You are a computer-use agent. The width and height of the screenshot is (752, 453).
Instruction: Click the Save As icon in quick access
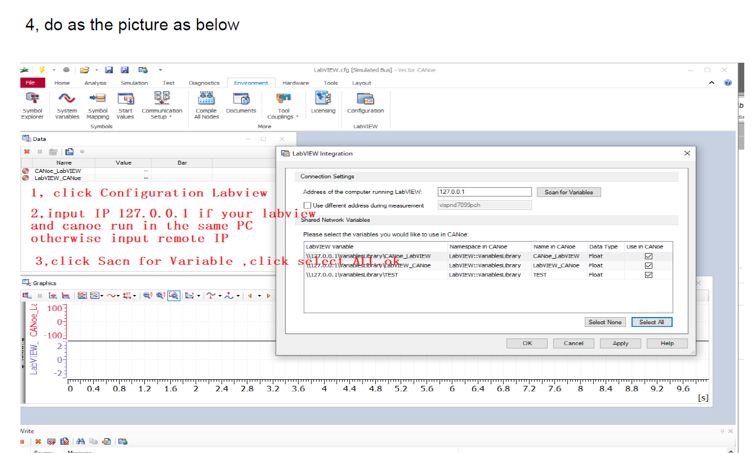point(125,70)
